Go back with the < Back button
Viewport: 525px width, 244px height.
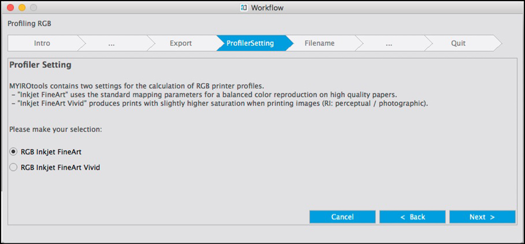(x=412, y=217)
